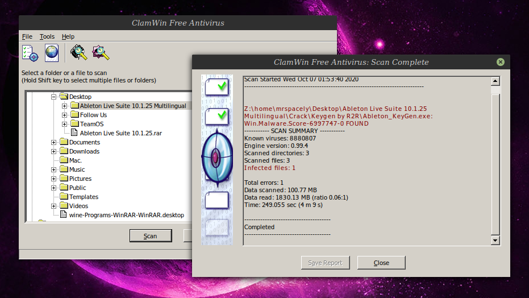
Task: Click the 'Infected files: 1' line
Action: [x=269, y=168]
